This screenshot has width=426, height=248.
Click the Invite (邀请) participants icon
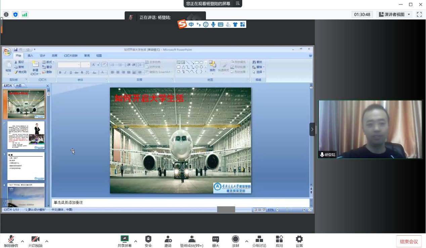pos(168,239)
